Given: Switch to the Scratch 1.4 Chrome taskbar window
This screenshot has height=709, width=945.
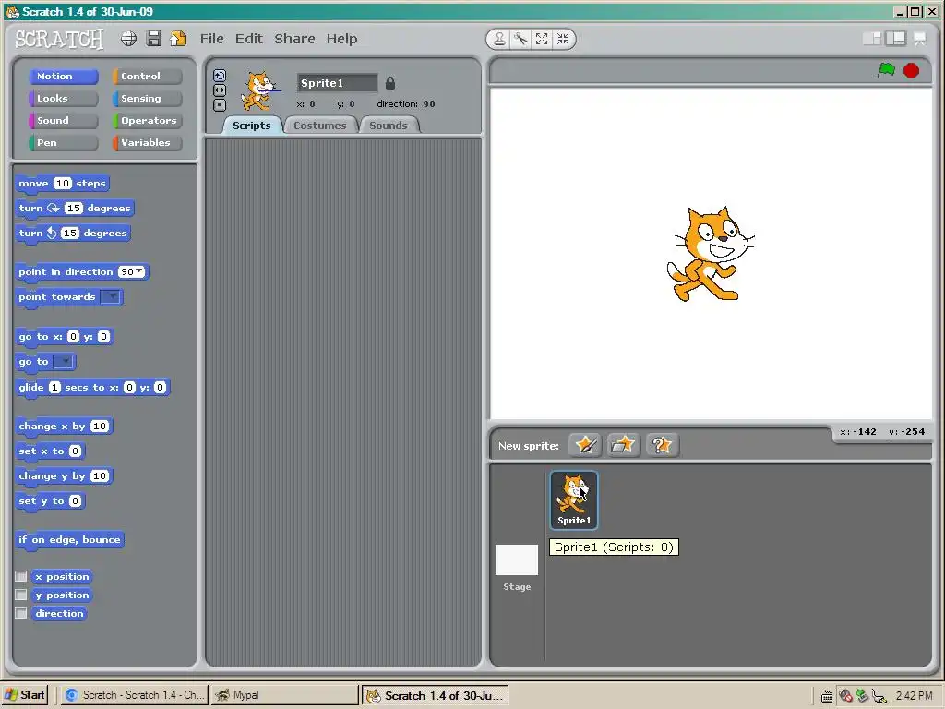Looking at the screenshot, I should coord(133,695).
